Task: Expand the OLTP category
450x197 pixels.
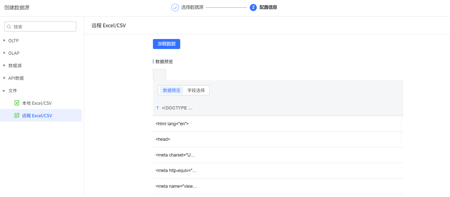Action: pos(4,40)
